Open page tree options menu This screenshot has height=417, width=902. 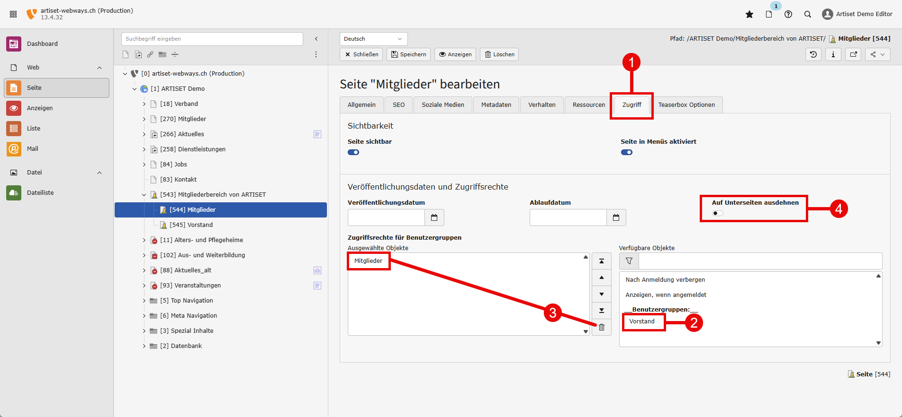(316, 54)
